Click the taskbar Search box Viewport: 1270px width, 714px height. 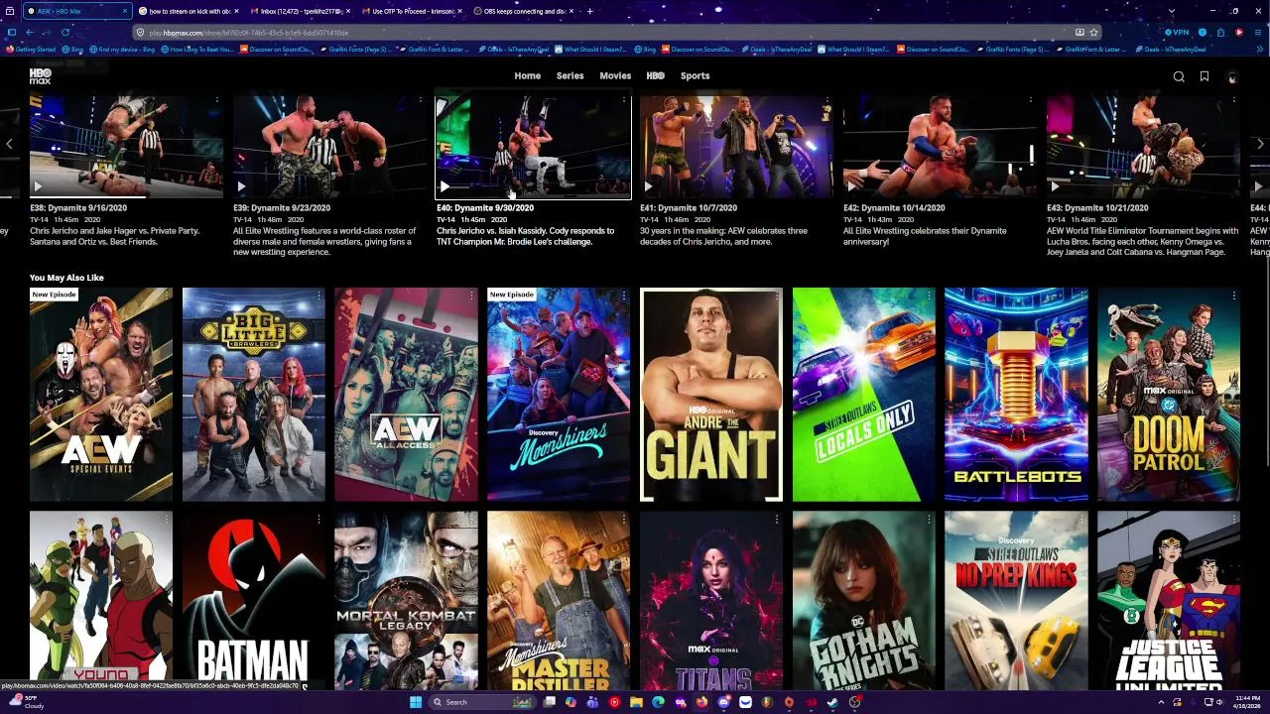pyautogui.click(x=481, y=702)
